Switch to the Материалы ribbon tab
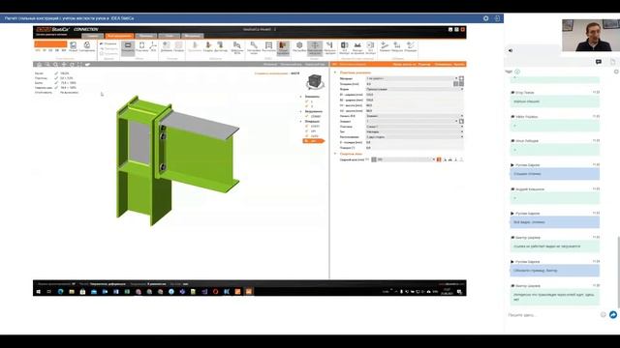The image size is (620, 348). [192, 36]
